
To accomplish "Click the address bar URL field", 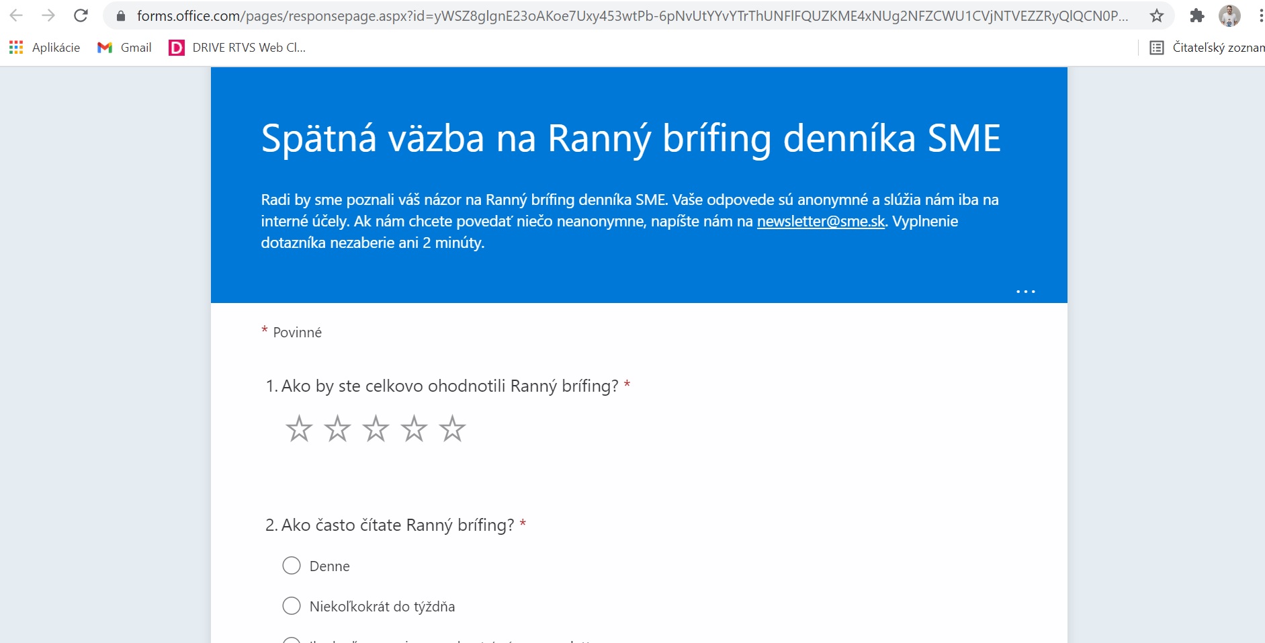I will click(631, 15).
